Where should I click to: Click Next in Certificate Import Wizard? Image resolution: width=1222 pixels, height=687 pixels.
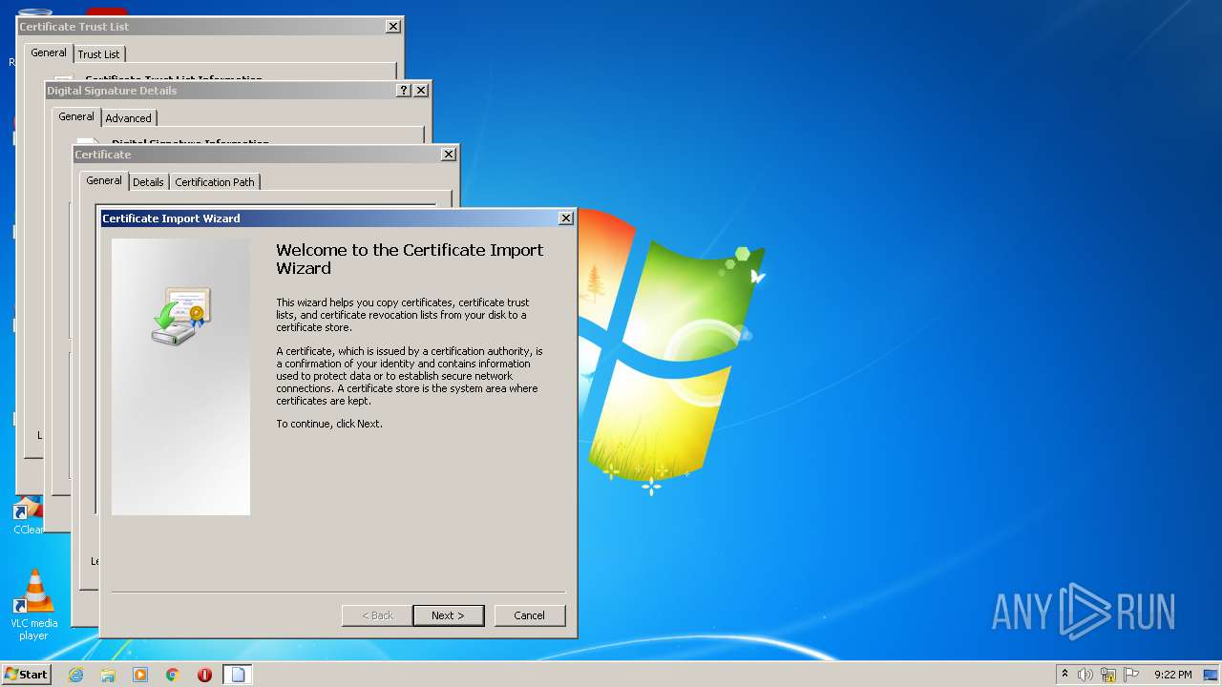coord(448,615)
